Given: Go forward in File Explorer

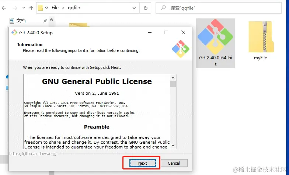Looking at the screenshot, I should coord(15,8).
